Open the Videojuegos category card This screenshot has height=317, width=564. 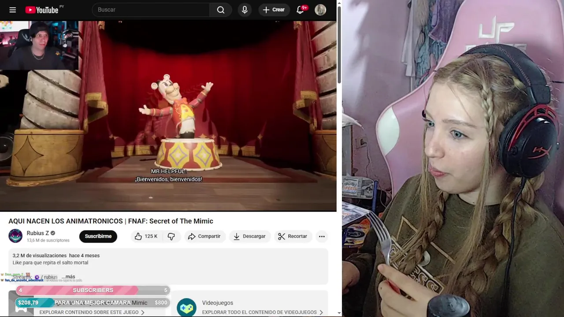(x=249, y=304)
